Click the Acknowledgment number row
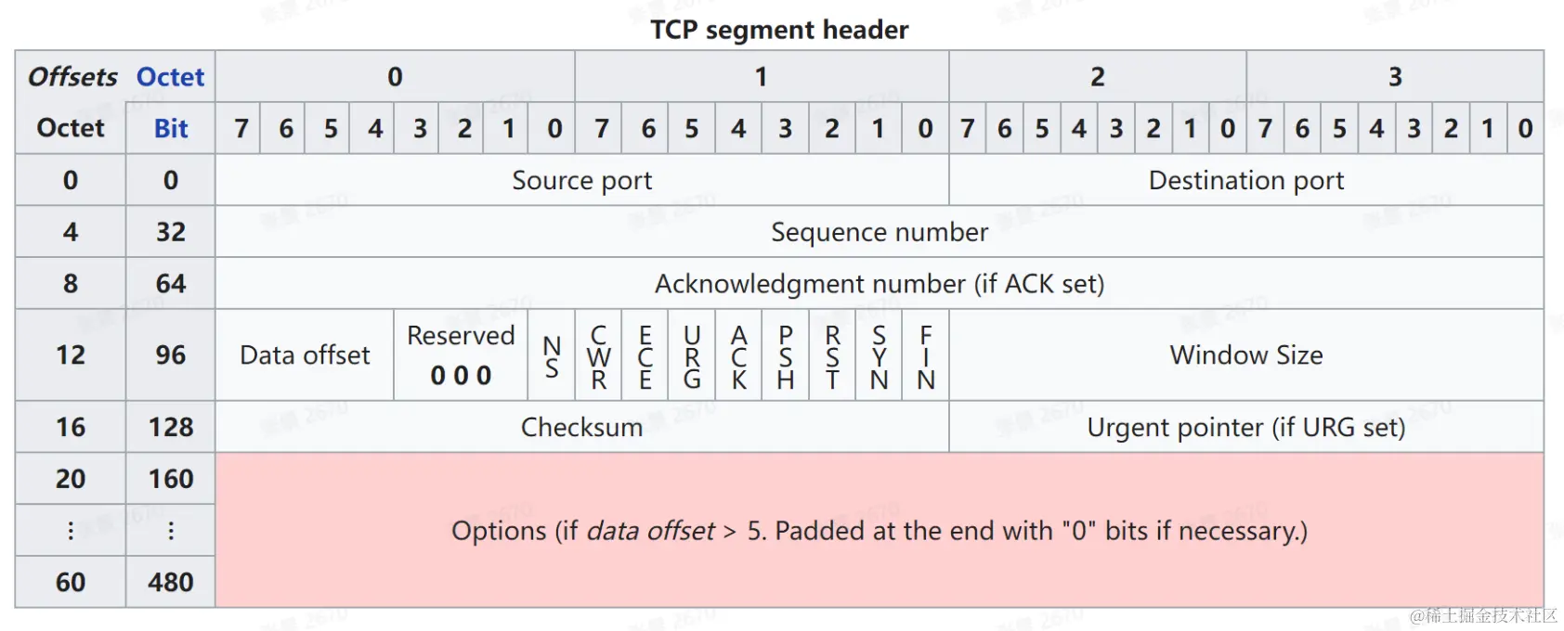This screenshot has width=1564, height=631. (879, 284)
